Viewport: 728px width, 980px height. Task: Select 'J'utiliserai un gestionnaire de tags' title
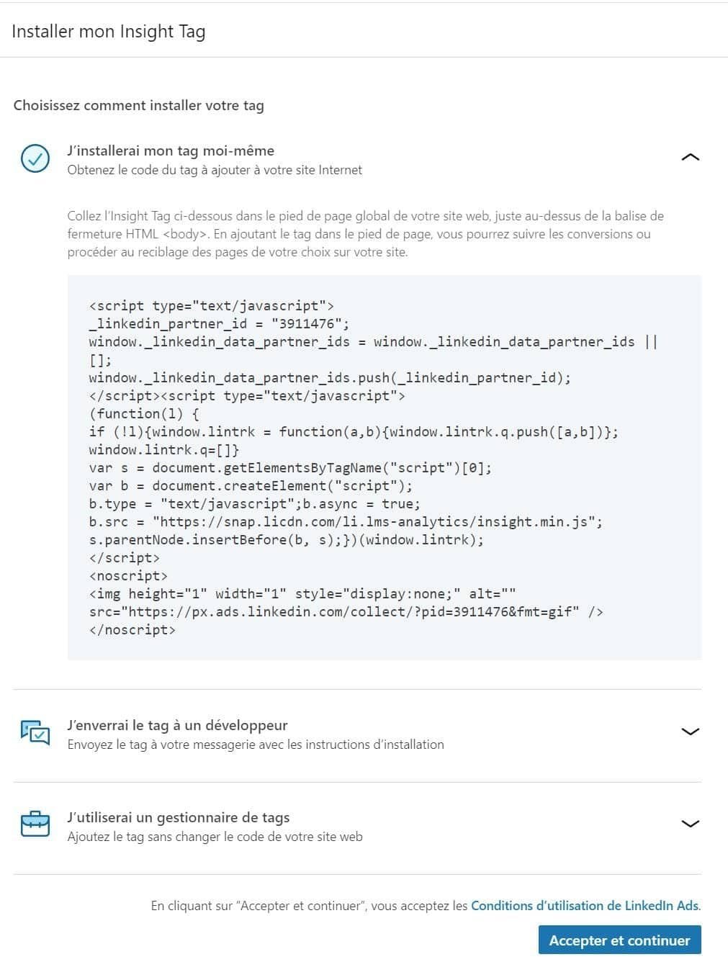[179, 817]
